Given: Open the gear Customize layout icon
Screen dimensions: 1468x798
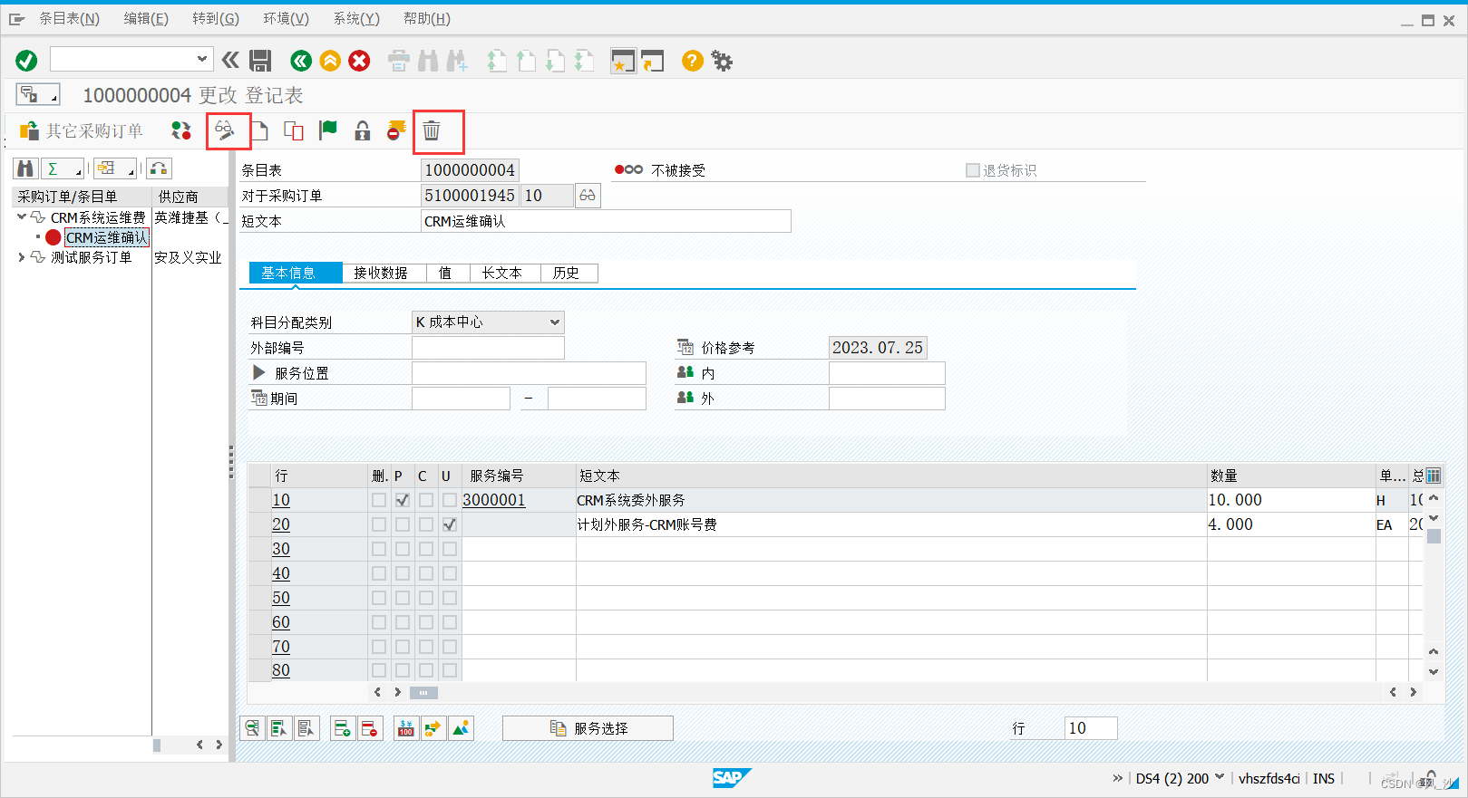Looking at the screenshot, I should click(x=722, y=61).
